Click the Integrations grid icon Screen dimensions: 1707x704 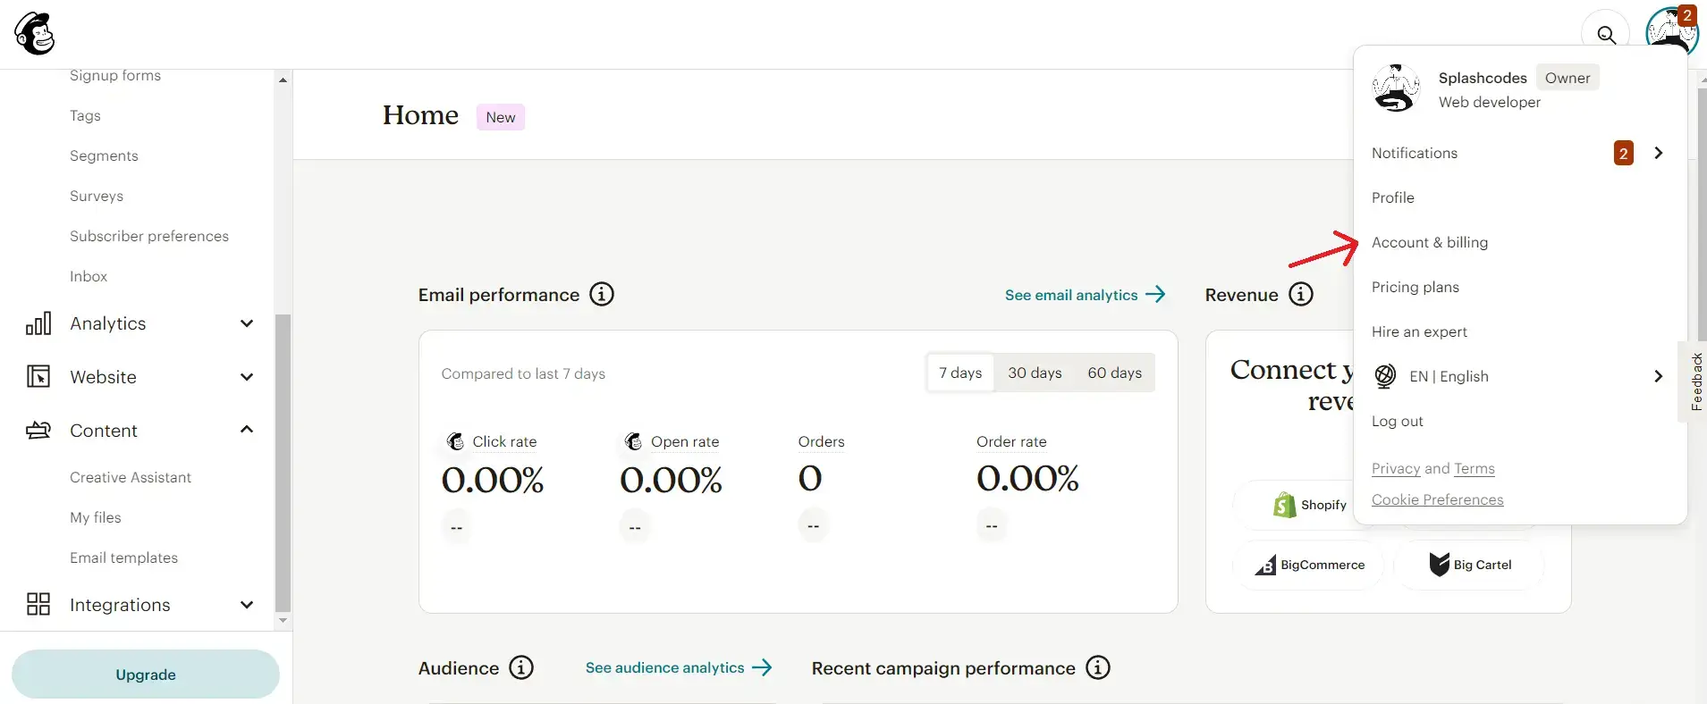[38, 604]
